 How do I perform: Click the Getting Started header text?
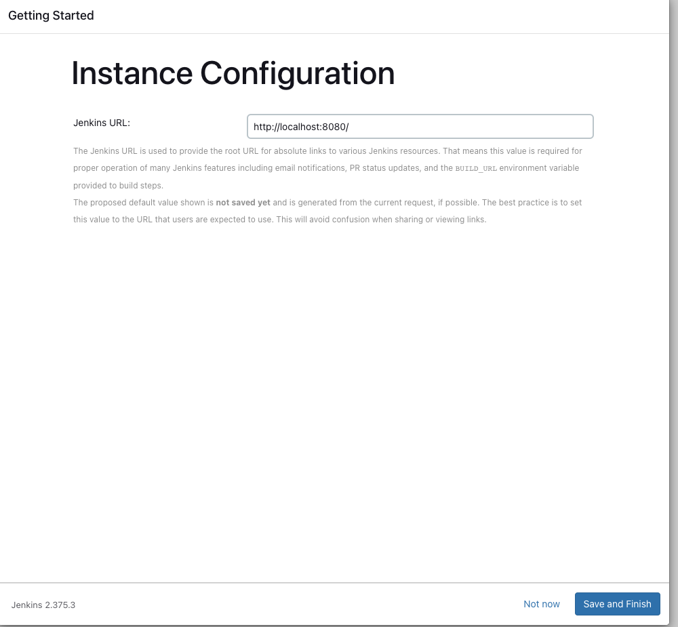[x=51, y=16]
